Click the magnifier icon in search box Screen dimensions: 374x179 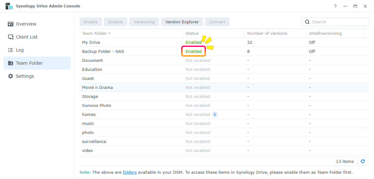tap(308, 22)
